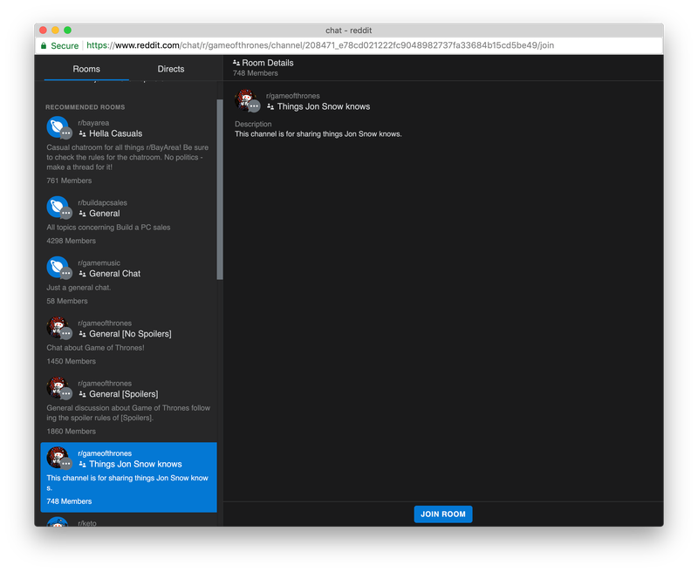The image size is (698, 572).
Task: Click the avatar in the selected Things Jon Snow knows row
Action: (58, 458)
